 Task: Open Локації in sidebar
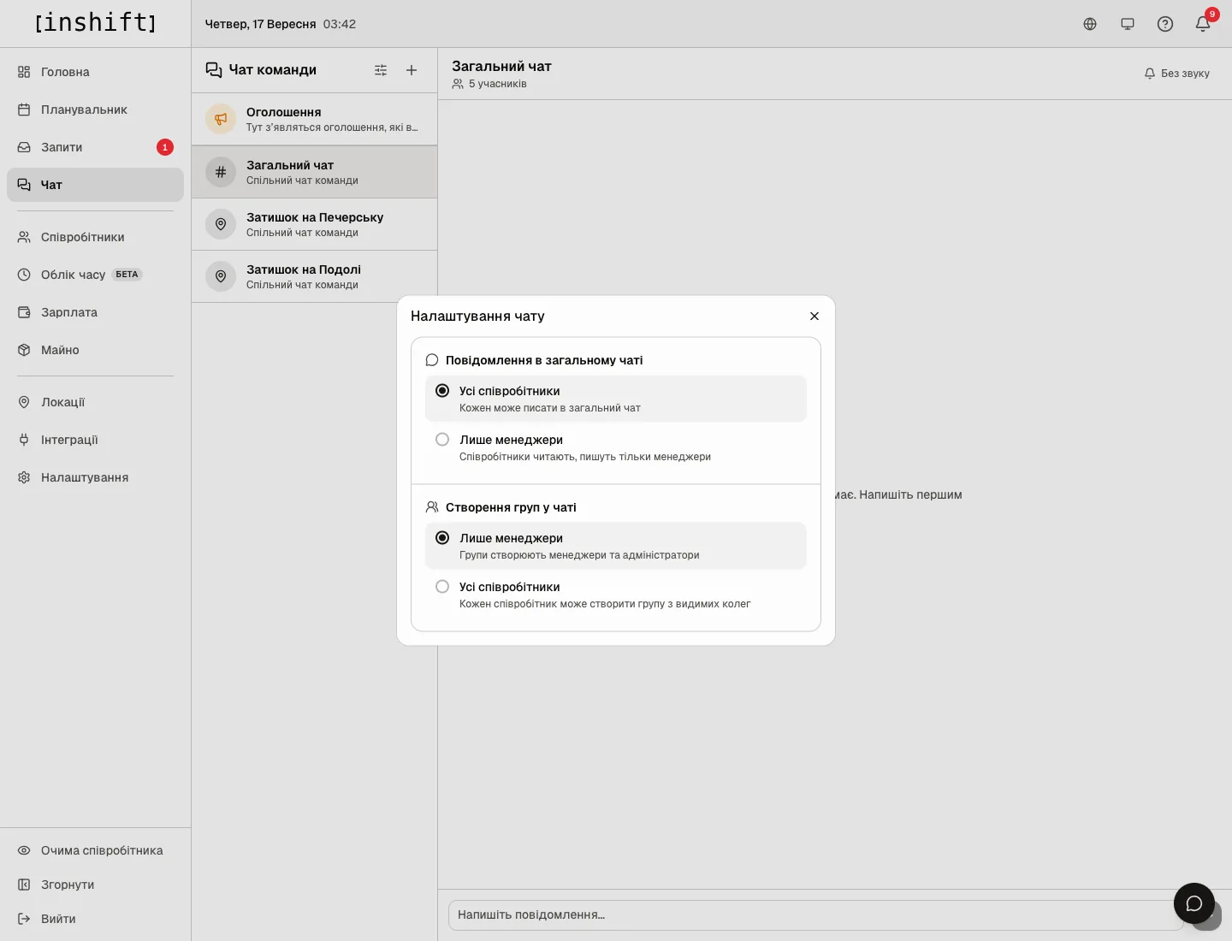(x=95, y=402)
